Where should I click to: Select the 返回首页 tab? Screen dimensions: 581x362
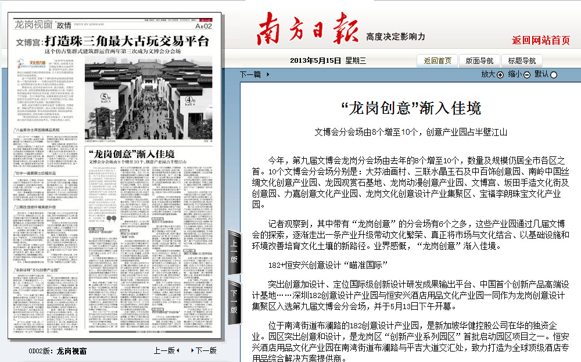pos(437,61)
